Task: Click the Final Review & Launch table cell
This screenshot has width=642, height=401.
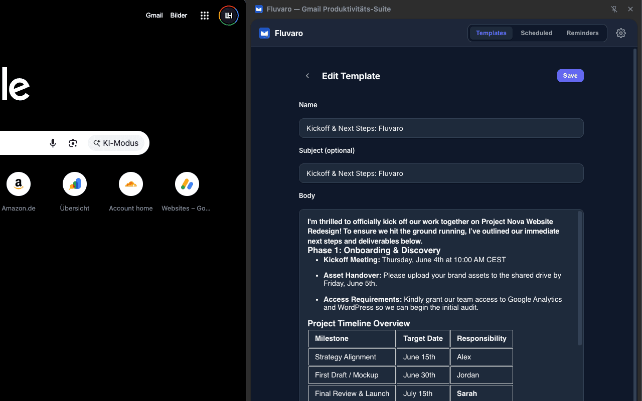Action: coord(352,393)
